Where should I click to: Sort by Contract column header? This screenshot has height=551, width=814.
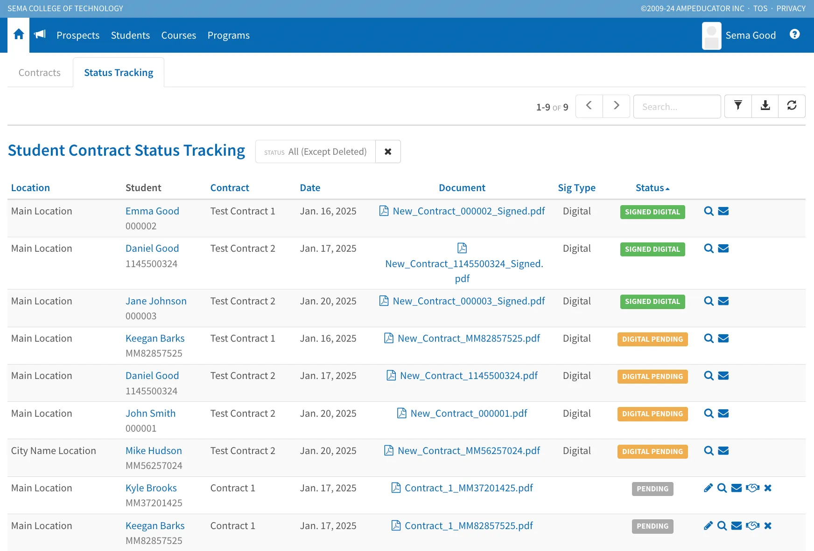tap(230, 188)
